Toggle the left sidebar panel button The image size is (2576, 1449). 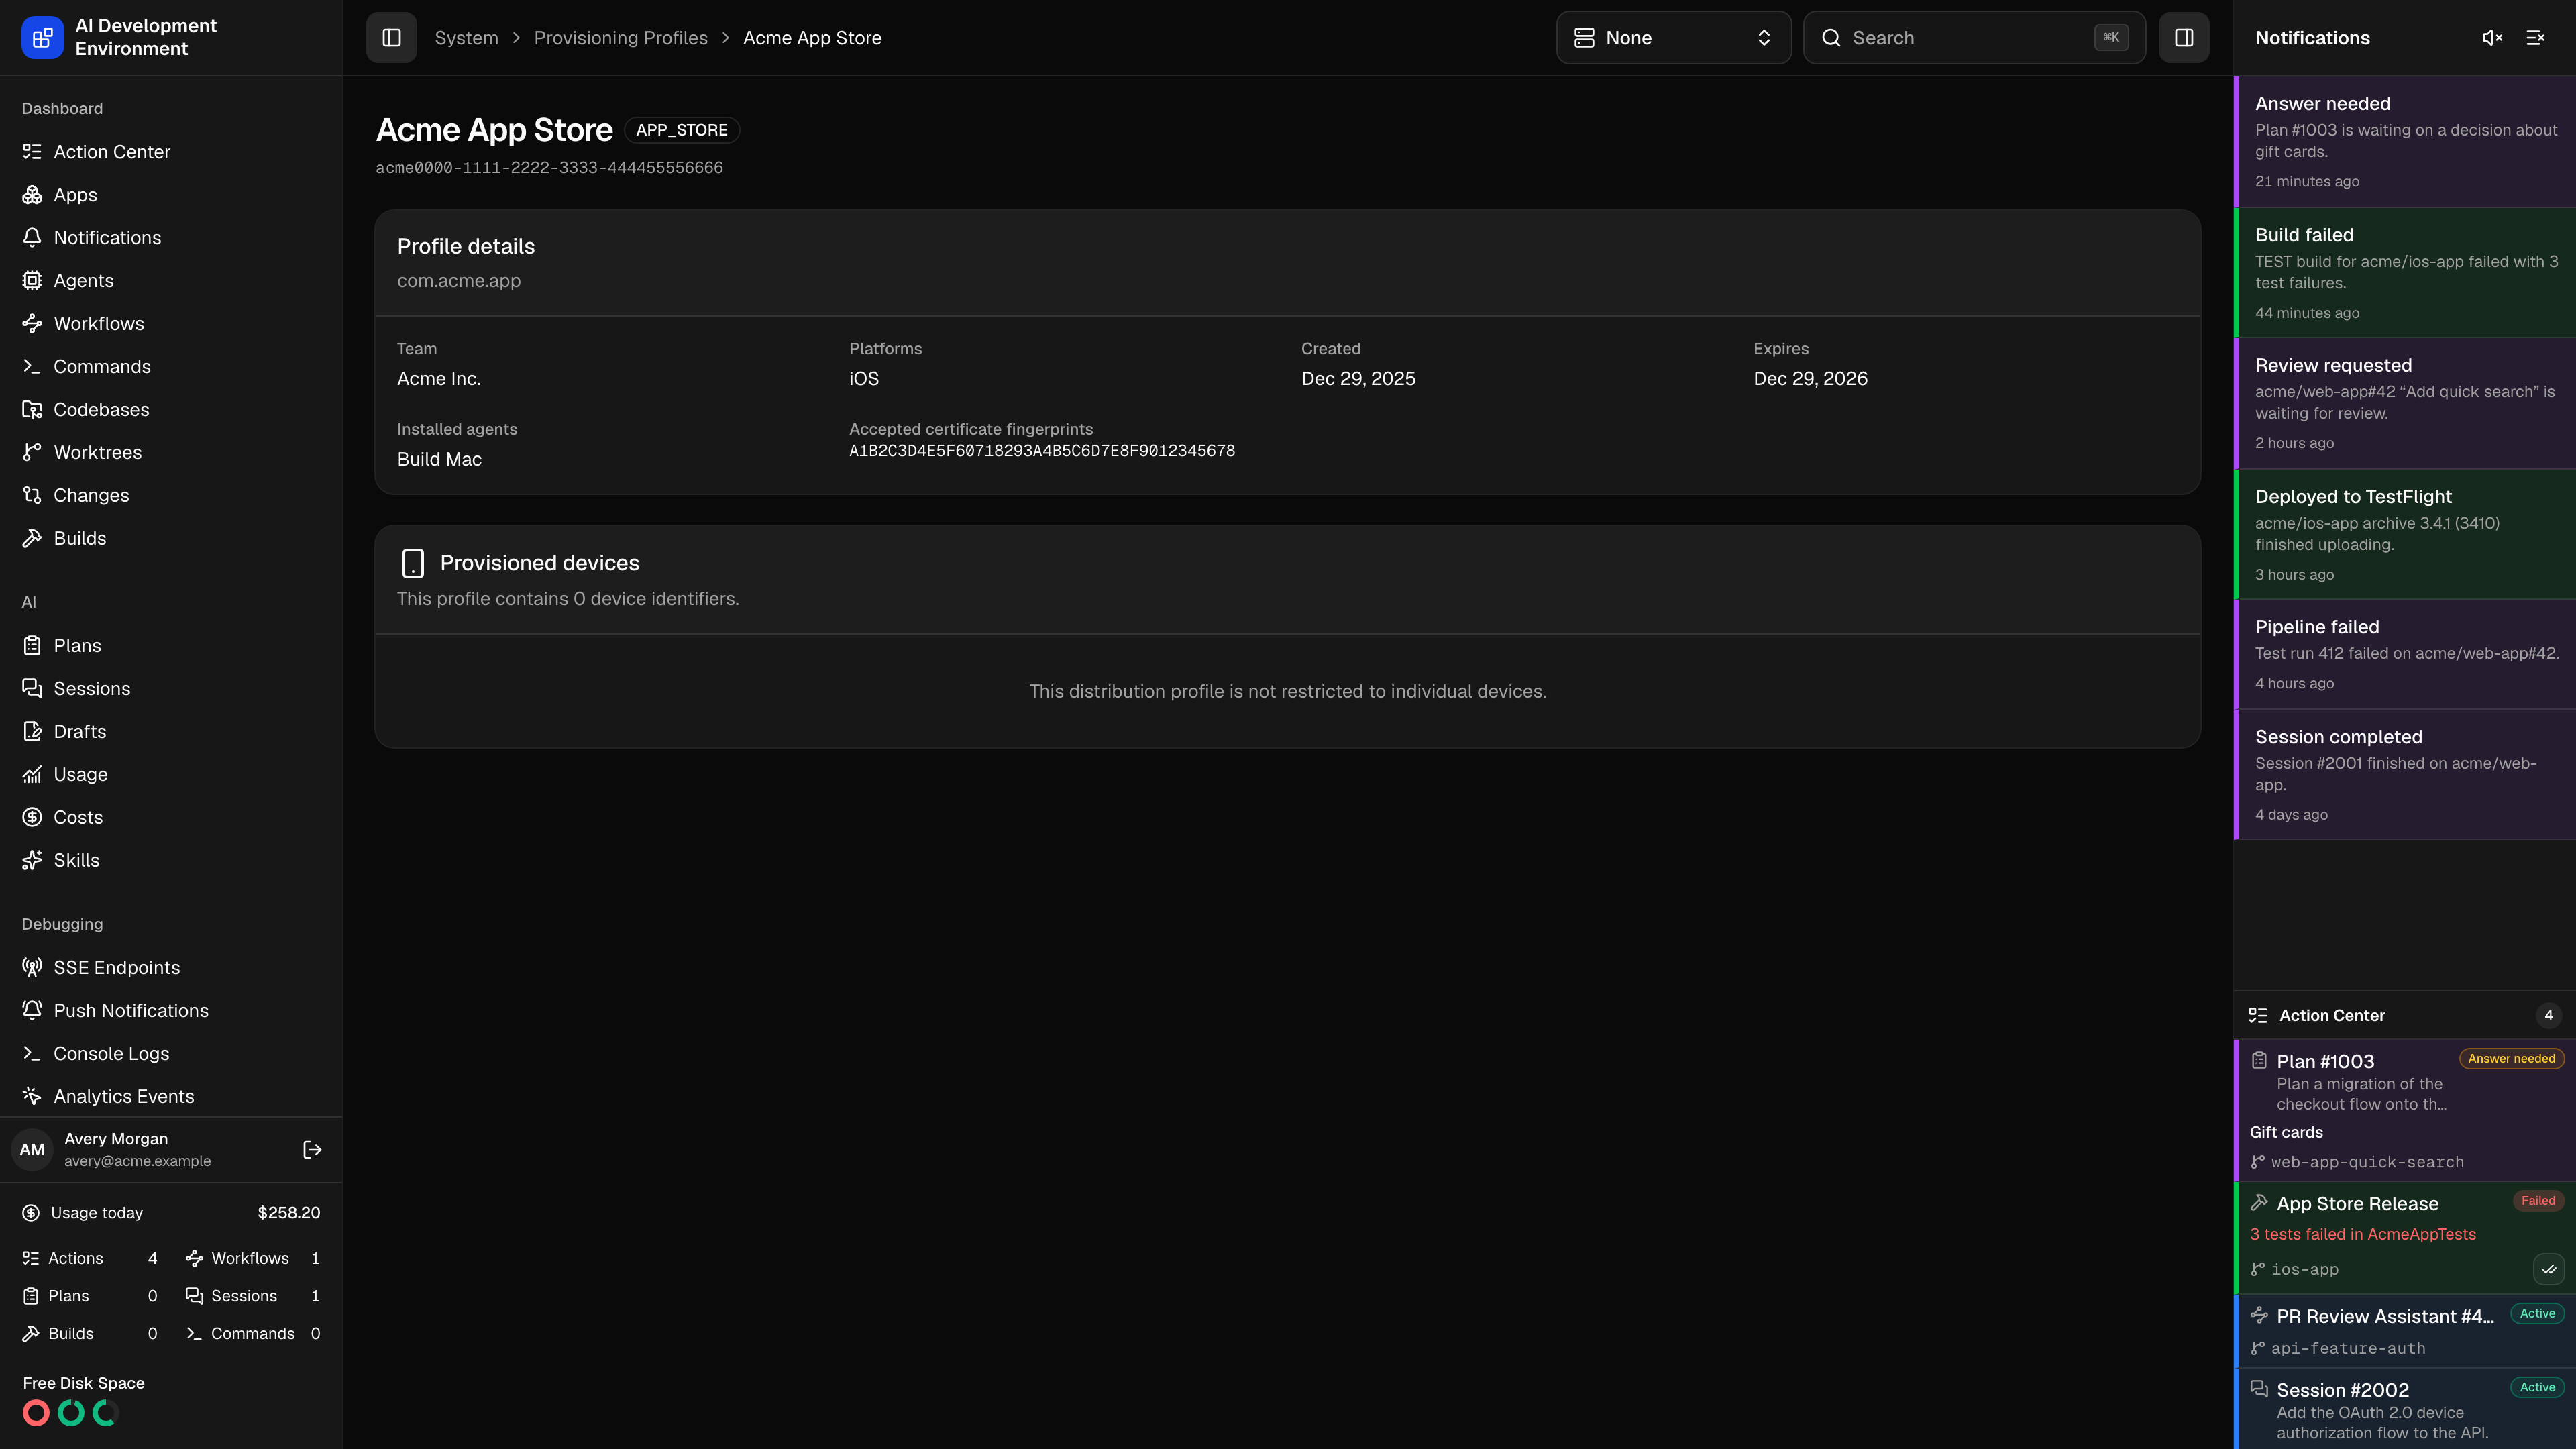[x=391, y=38]
